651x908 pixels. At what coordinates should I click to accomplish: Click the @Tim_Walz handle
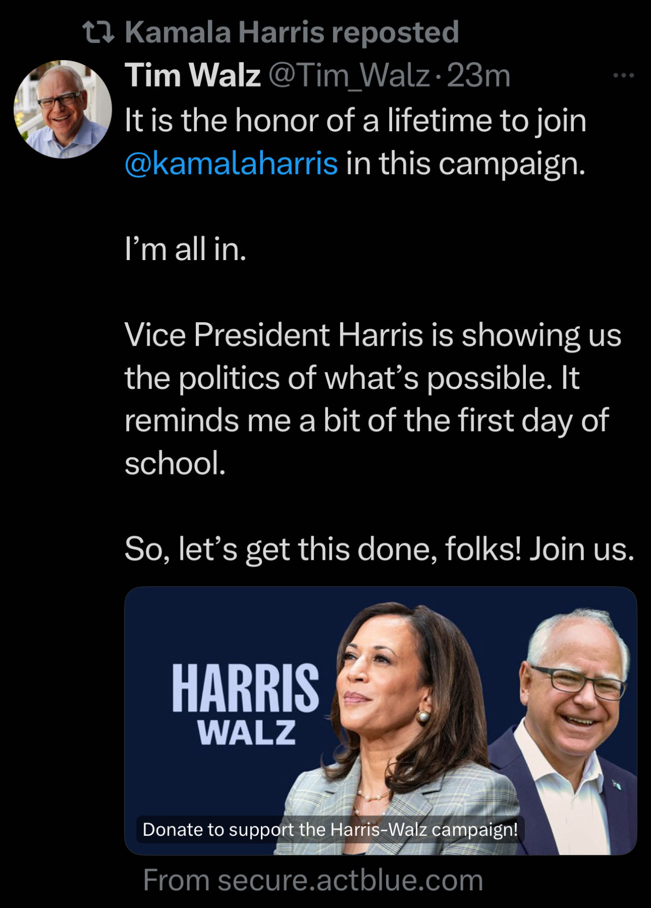tap(349, 75)
